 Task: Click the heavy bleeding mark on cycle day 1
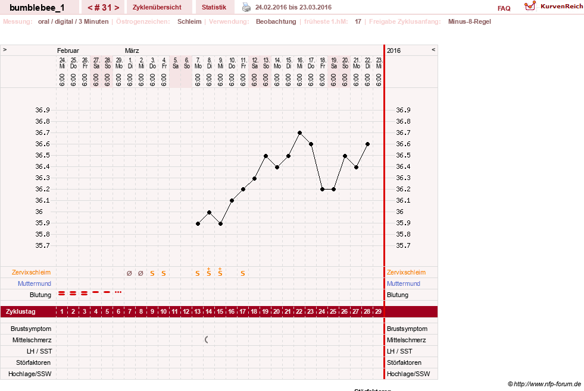click(62, 294)
